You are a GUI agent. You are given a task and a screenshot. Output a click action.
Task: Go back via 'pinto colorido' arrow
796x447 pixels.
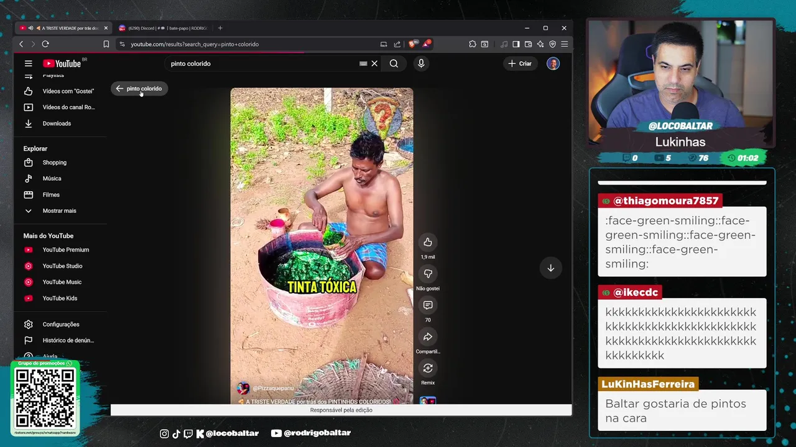click(x=139, y=89)
